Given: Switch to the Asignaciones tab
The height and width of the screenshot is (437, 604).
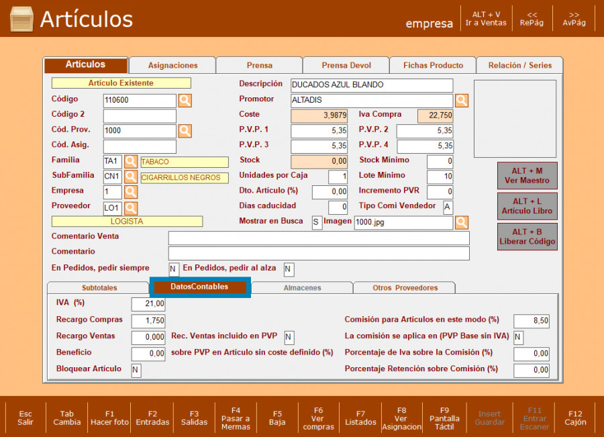Looking at the screenshot, I should point(172,66).
